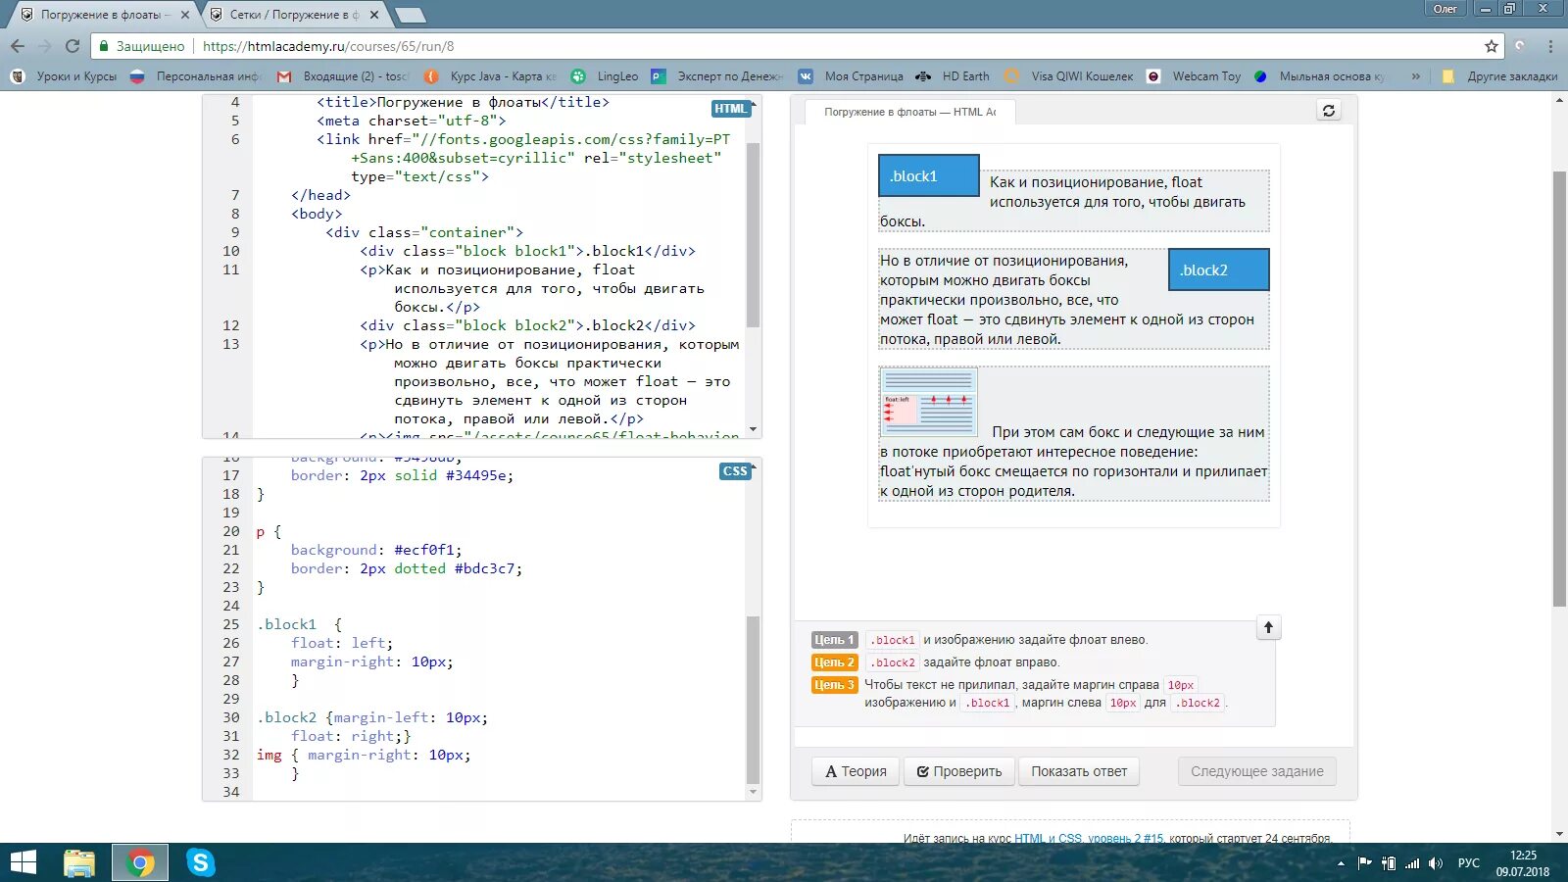Click the page vertical scrollbar thumb

pyautogui.click(x=1559, y=388)
